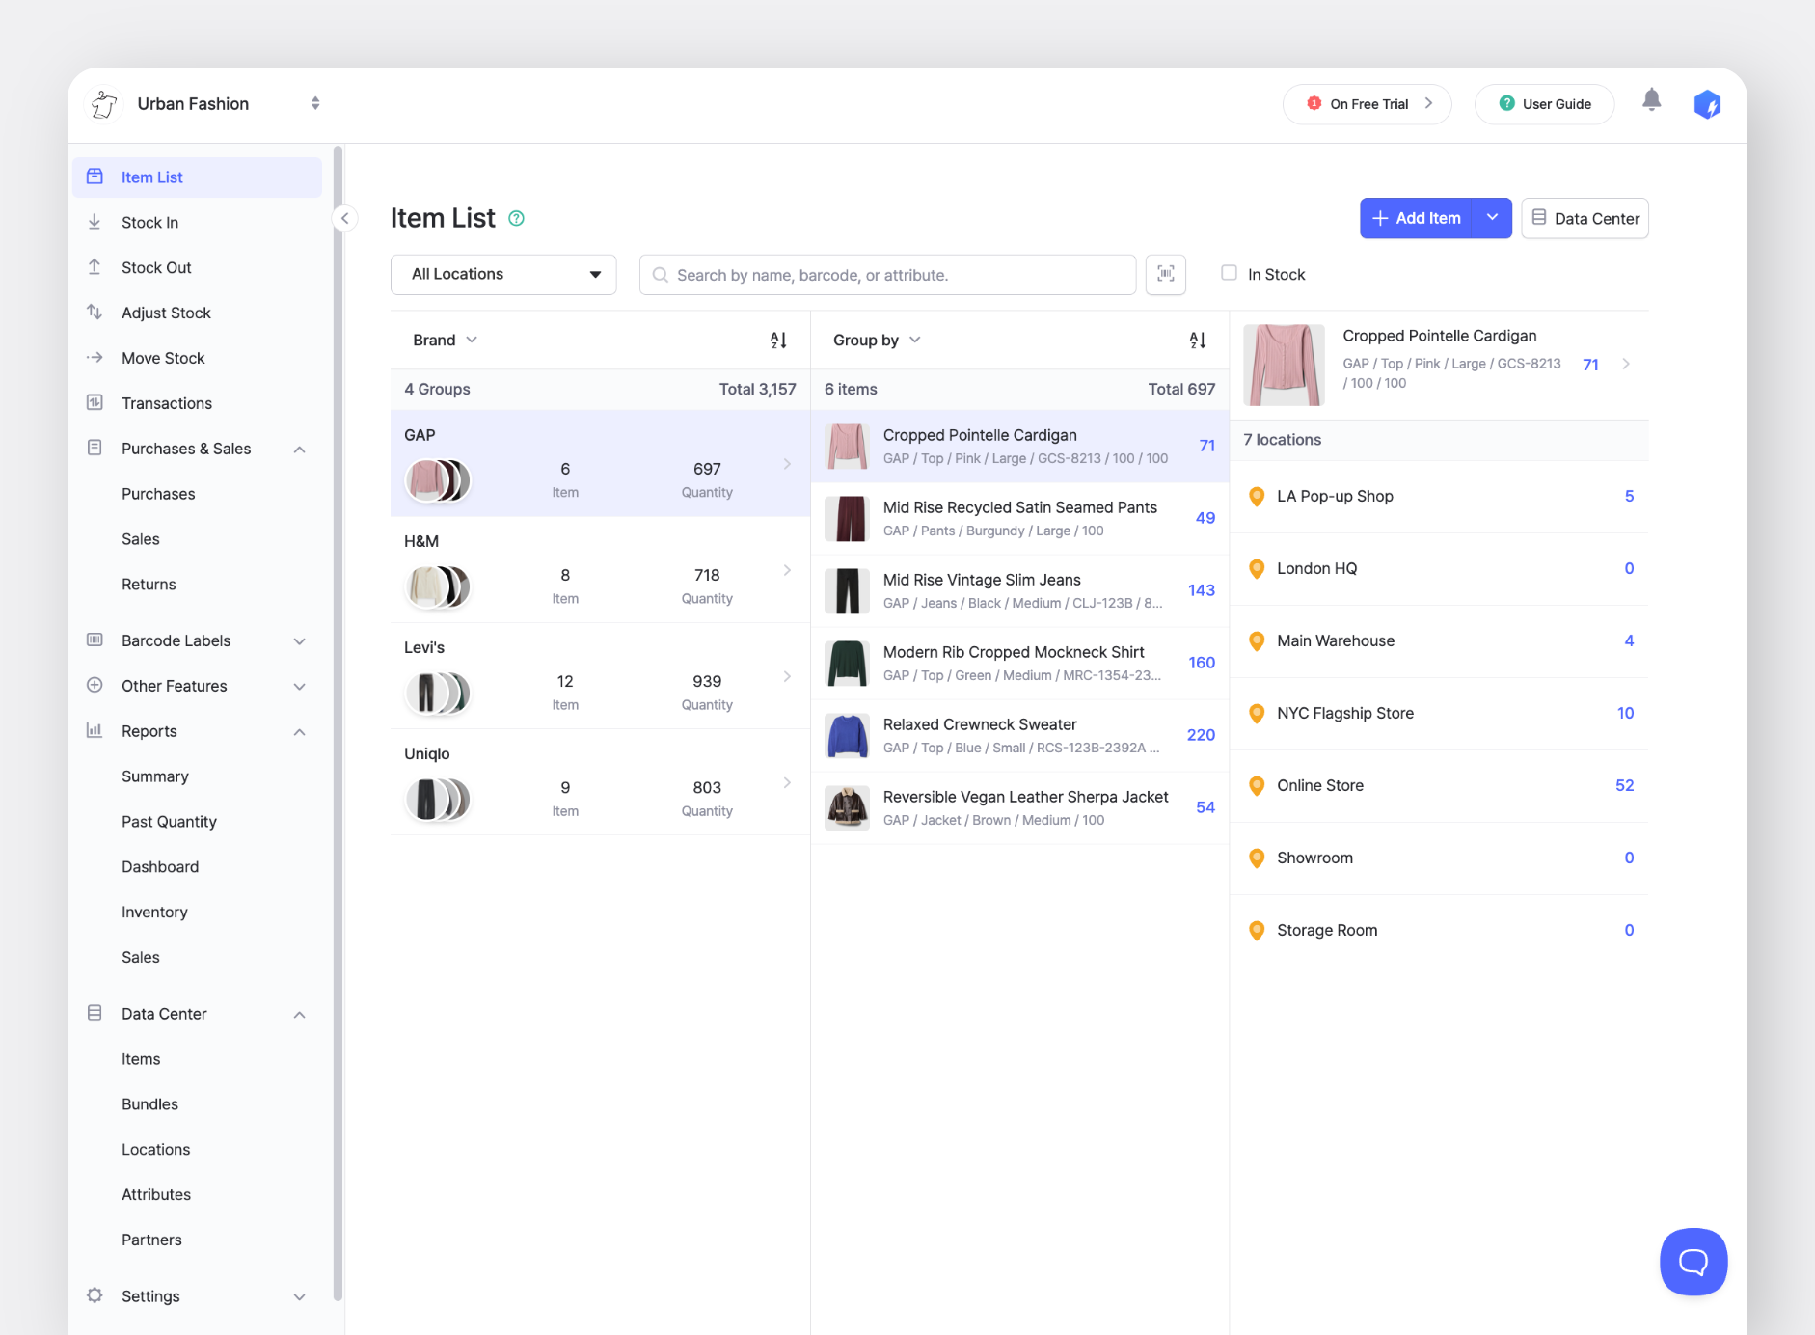Image resolution: width=1815 pixels, height=1335 pixels.
Task: Select the Cropped Pointelle Cardigan thumbnail
Action: pos(847,446)
